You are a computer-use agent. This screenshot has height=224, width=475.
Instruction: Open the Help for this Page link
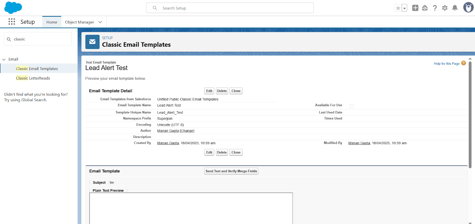(446, 63)
